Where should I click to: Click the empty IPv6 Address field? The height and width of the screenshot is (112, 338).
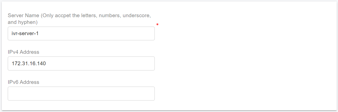pos(81,94)
